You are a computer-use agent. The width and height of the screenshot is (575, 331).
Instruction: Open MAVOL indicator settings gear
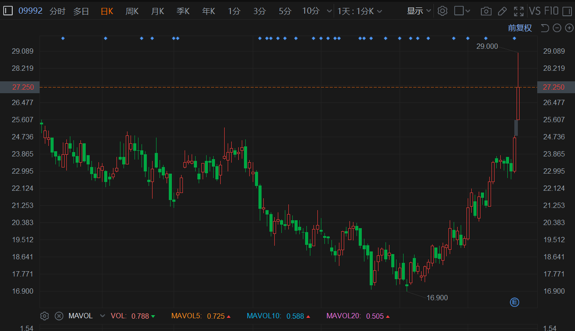44,316
